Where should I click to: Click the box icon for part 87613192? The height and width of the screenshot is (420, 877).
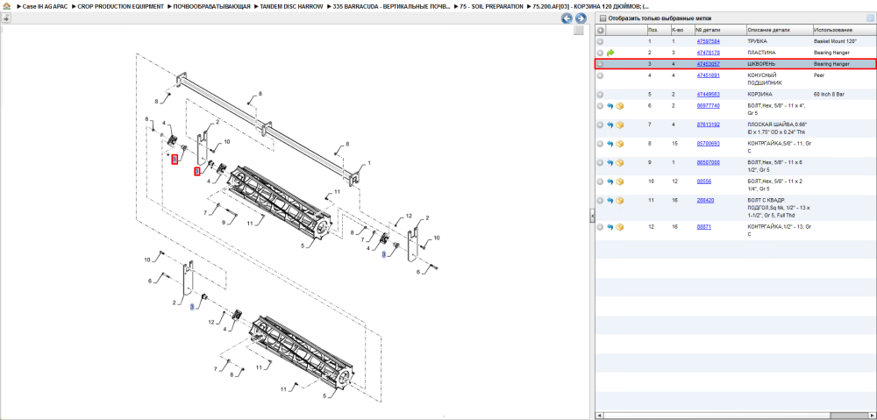(620, 125)
